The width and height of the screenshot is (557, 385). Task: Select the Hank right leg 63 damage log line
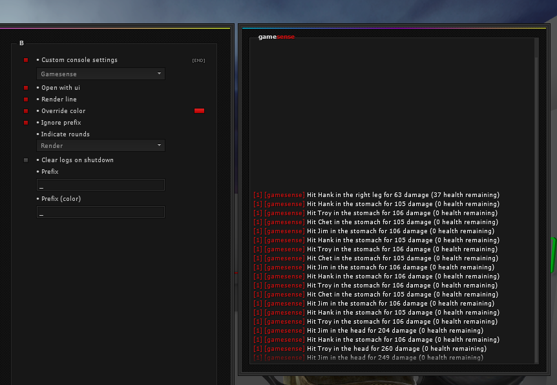377,195
